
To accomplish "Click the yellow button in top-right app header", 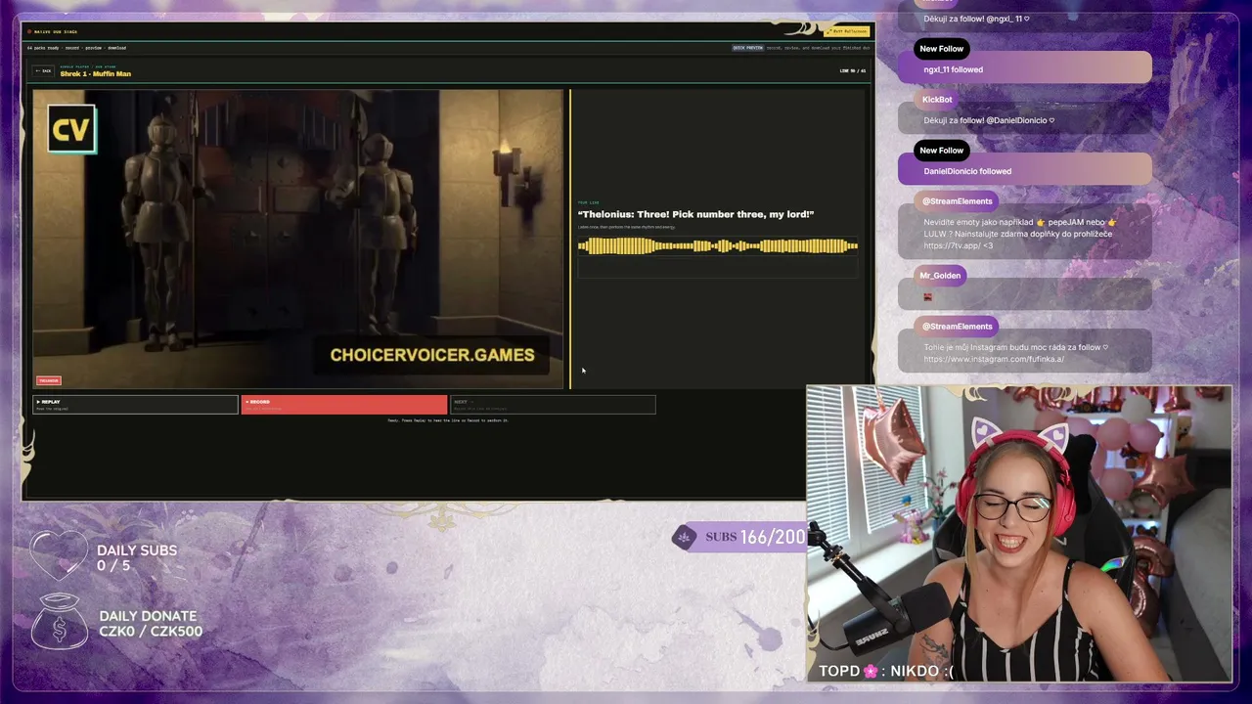I will (x=847, y=31).
